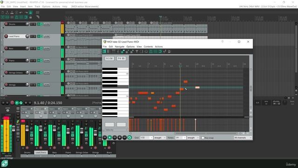Open the View menu in MIDI editor
Screen dimensions: 298x168
139,47
